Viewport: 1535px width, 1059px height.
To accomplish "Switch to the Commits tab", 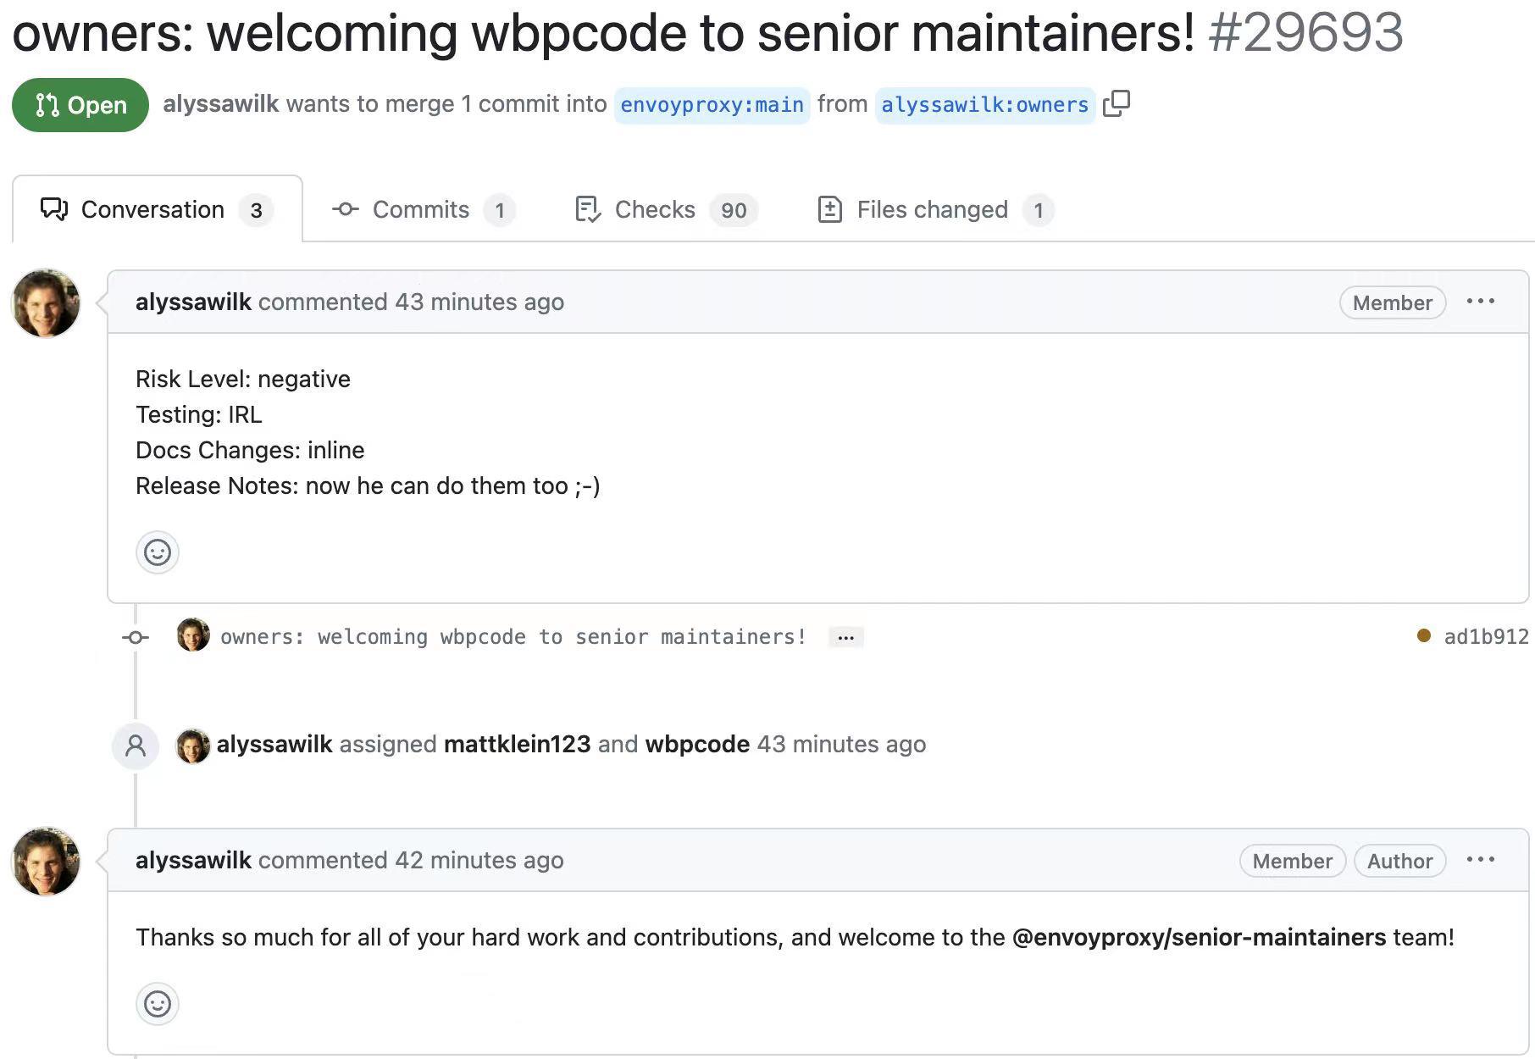I will tap(423, 209).
